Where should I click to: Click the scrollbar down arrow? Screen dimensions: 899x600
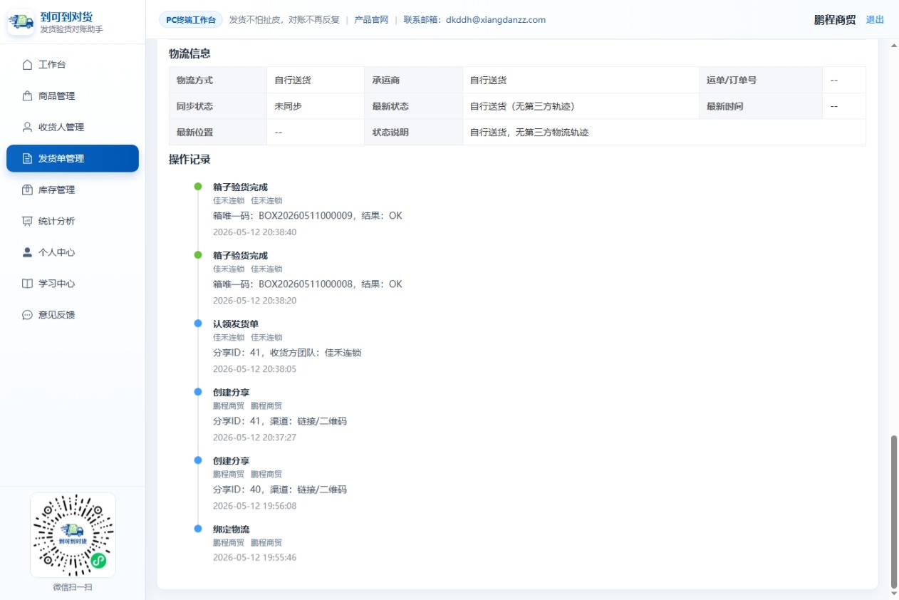click(894, 593)
